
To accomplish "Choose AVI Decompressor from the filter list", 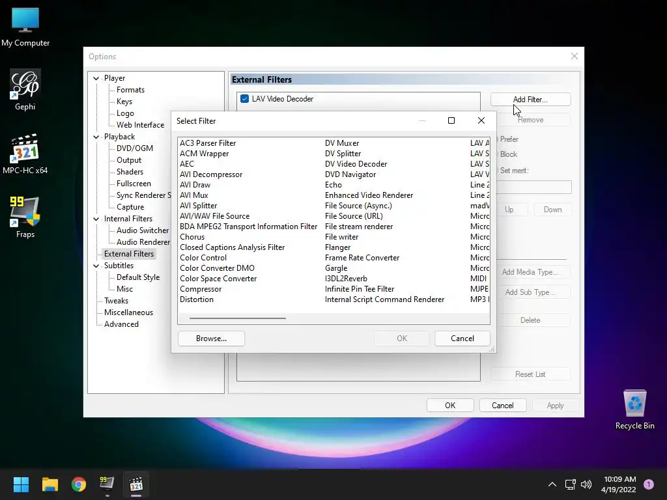I will point(211,174).
